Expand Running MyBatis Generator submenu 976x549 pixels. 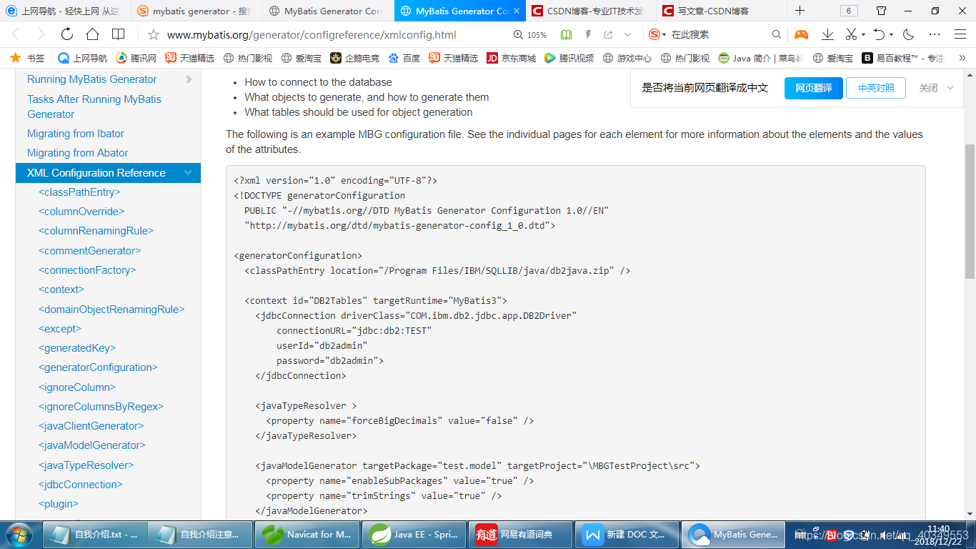[x=189, y=79]
